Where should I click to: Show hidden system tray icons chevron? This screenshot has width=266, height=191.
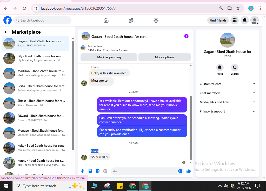coord(220,186)
